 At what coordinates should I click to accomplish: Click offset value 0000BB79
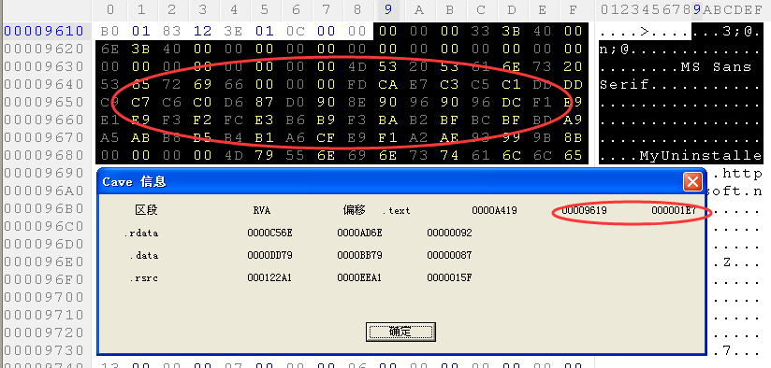point(360,256)
